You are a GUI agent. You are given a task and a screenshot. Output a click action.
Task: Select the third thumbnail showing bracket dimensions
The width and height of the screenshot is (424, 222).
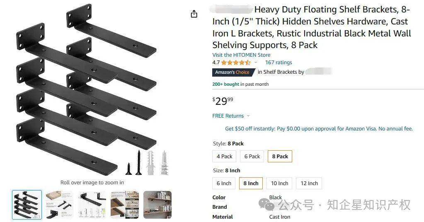pos(92,205)
